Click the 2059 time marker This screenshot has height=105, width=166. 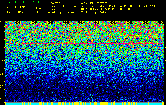pos(145,22)
